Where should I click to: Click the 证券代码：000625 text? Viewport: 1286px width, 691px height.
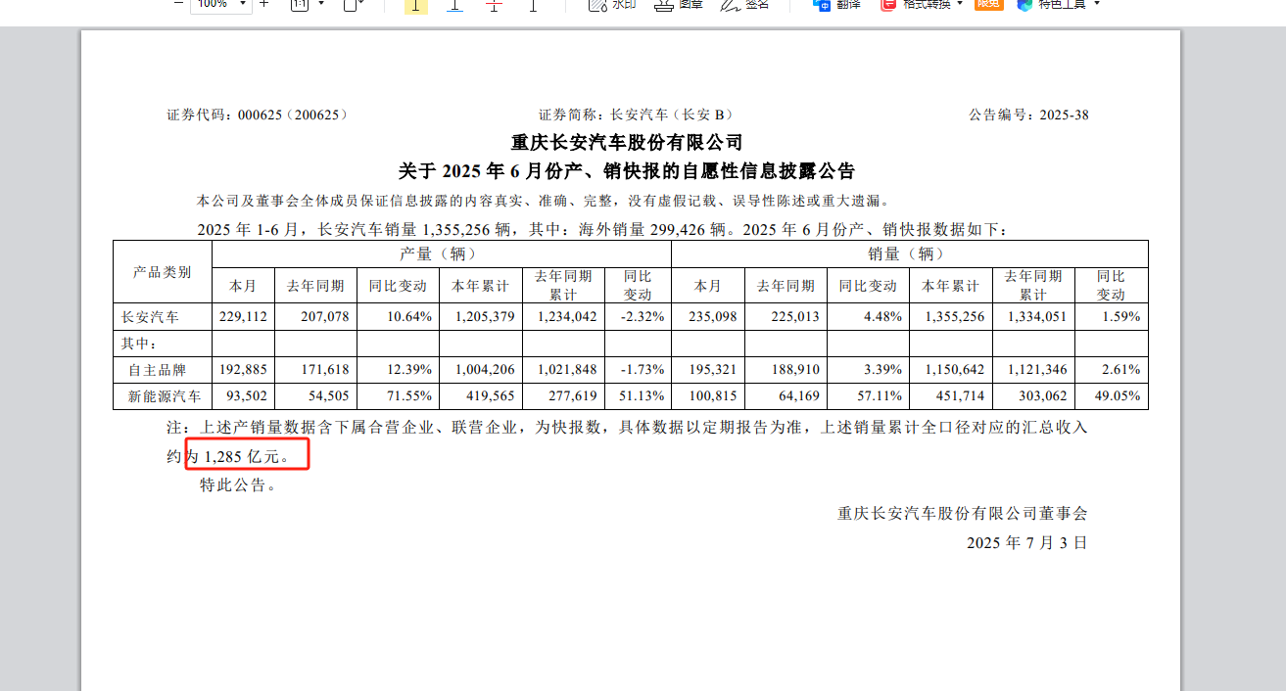[258, 115]
